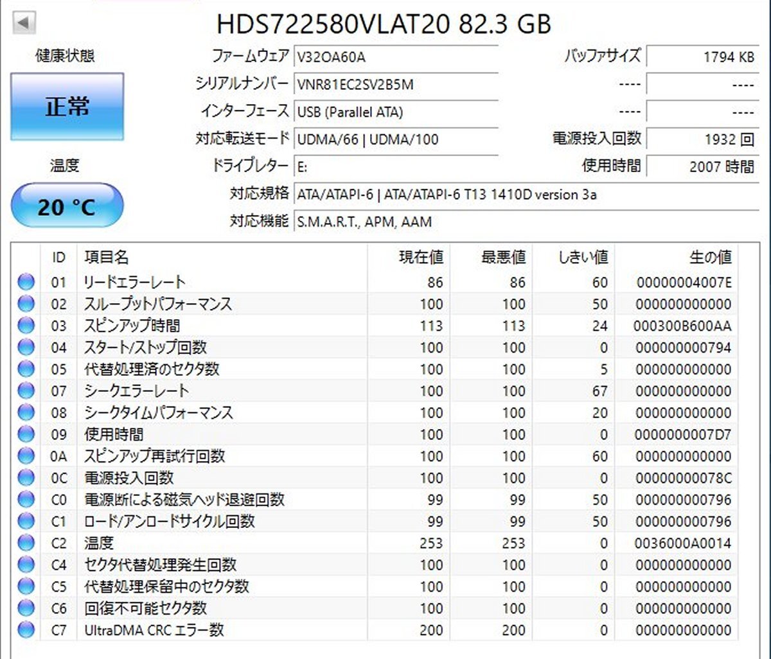Click the features field S.M.A.R.T., APM, AAM
The image size is (771, 659).
[x=526, y=222]
